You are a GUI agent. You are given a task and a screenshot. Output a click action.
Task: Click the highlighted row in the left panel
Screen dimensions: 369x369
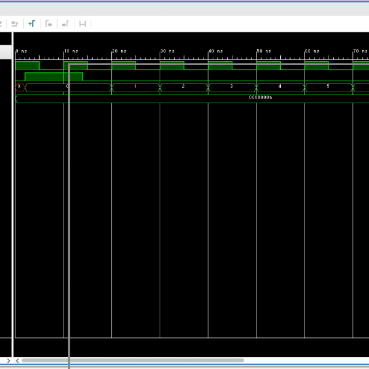[x=6, y=52]
